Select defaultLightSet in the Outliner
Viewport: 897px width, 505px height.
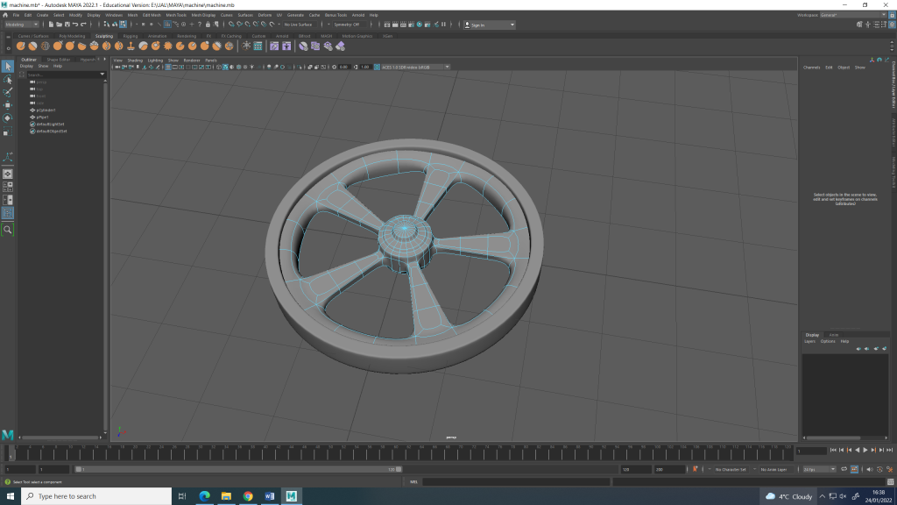click(x=50, y=124)
